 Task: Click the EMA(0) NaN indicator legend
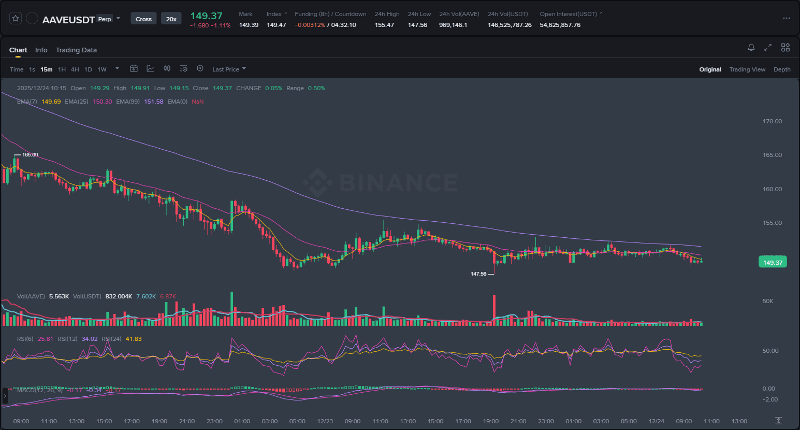point(185,102)
